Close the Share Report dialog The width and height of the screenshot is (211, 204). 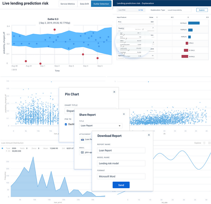point(124,114)
